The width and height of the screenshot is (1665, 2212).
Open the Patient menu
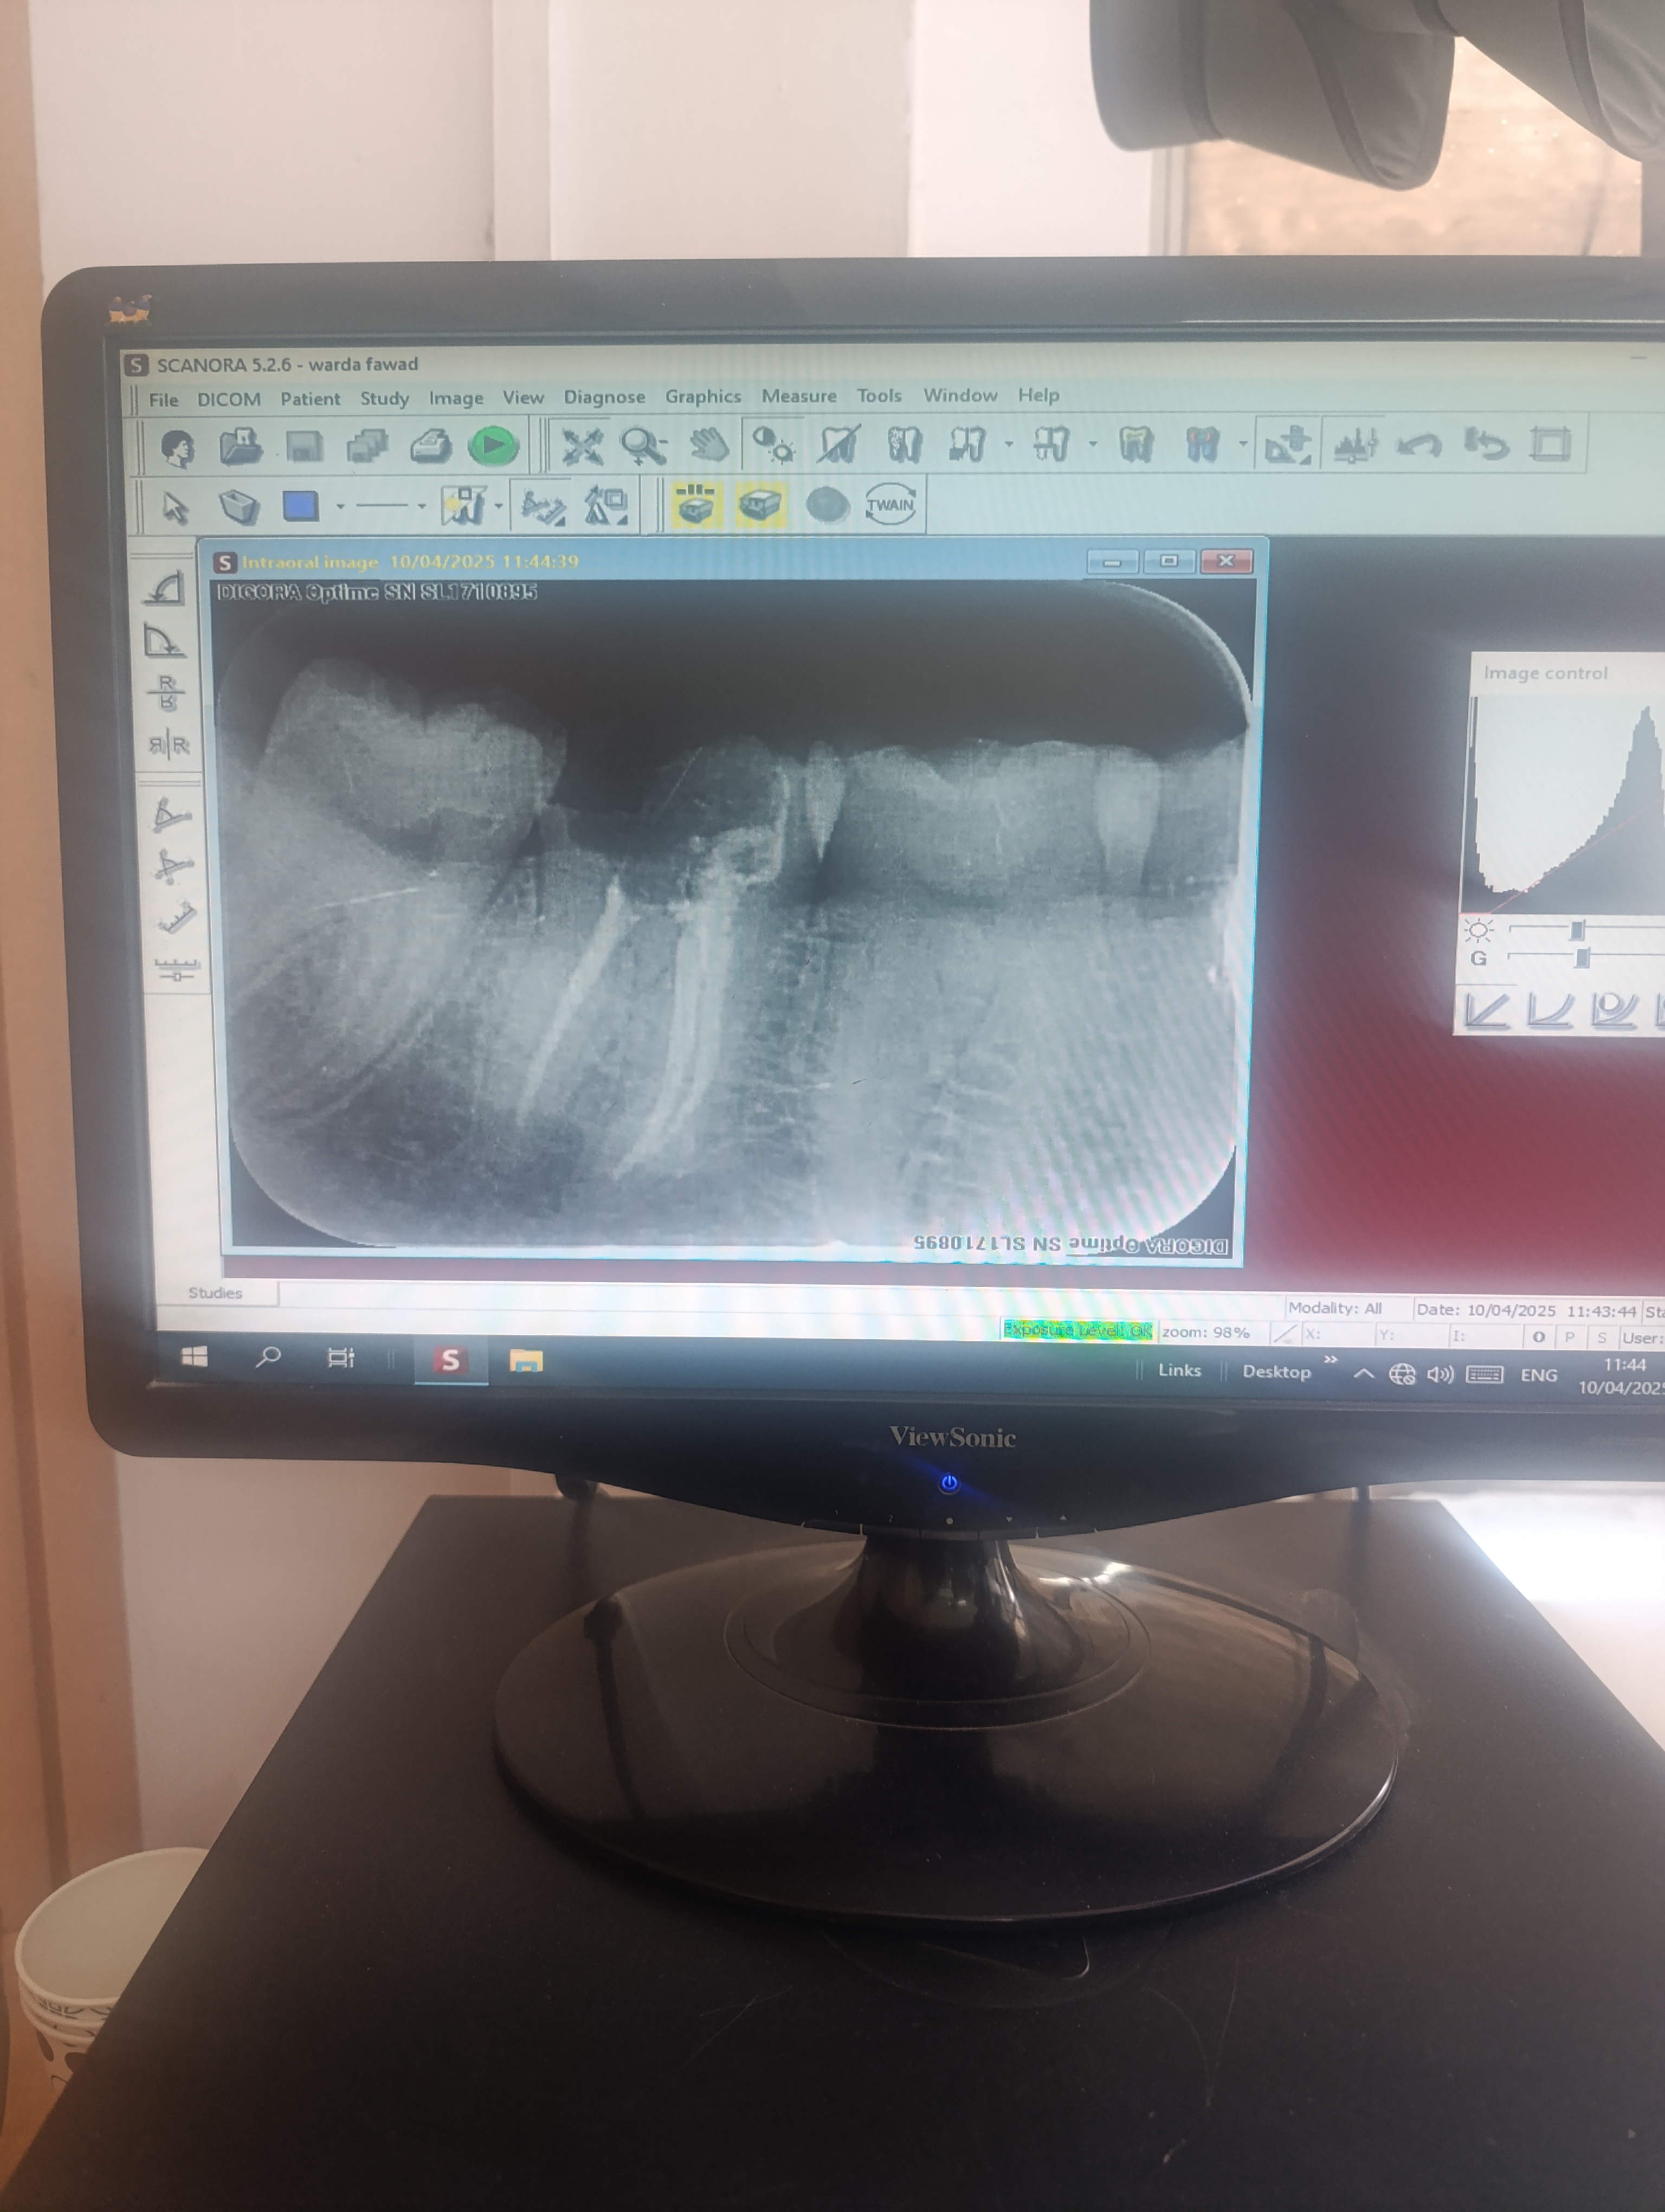310,399
